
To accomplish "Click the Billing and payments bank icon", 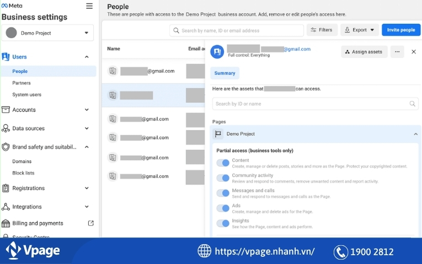I will 6,223.
